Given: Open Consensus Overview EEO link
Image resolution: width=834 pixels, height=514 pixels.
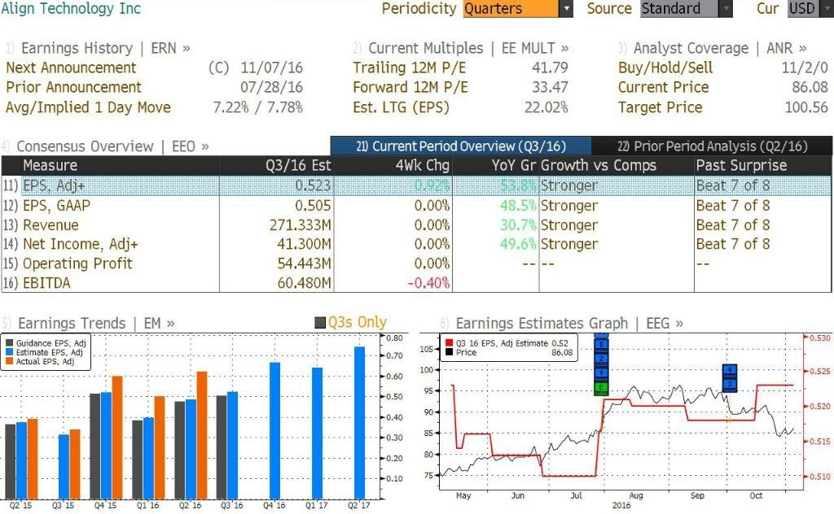Looking at the screenshot, I should pyautogui.click(x=112, y=146).
